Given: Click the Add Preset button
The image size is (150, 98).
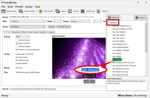Looking at the screenshot, I should click(x=113, y=17).
